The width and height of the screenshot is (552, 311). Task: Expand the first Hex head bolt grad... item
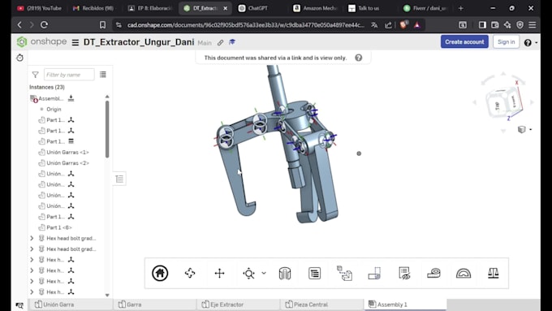(x=32, y=238)
